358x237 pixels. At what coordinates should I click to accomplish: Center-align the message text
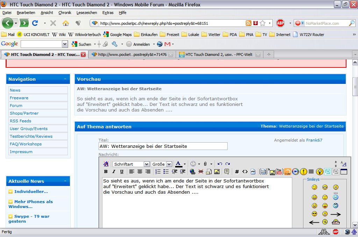pos(140,172)
